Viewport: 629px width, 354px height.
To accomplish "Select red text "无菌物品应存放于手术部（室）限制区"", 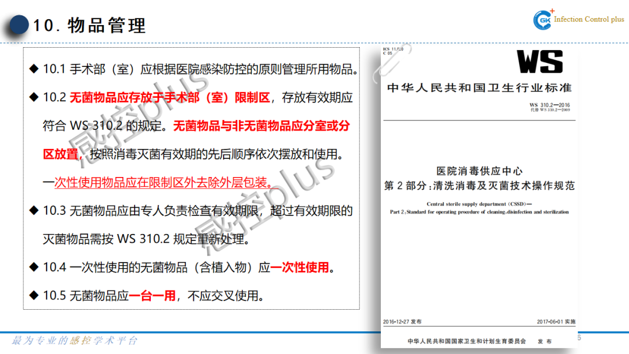I will coord(169,97).
